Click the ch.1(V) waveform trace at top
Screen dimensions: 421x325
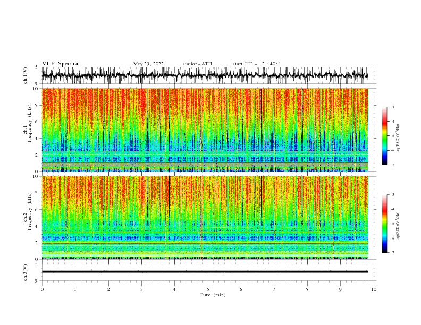pyautogui.click(x=205, y=75)
